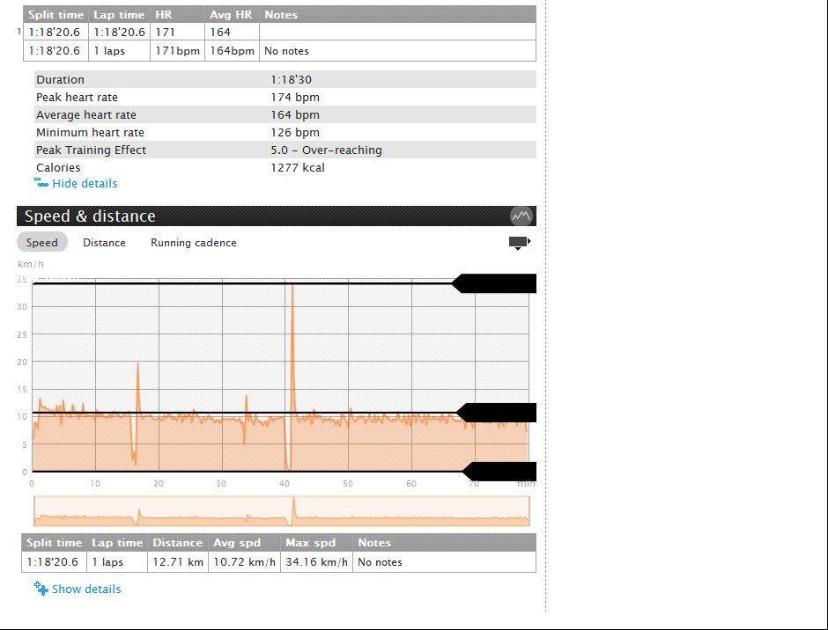Click the chart overview range slider strip
This screenshot has width=828, height=630.
[282, 510]
